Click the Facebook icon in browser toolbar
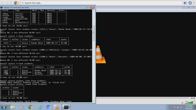 pos(185,3)
